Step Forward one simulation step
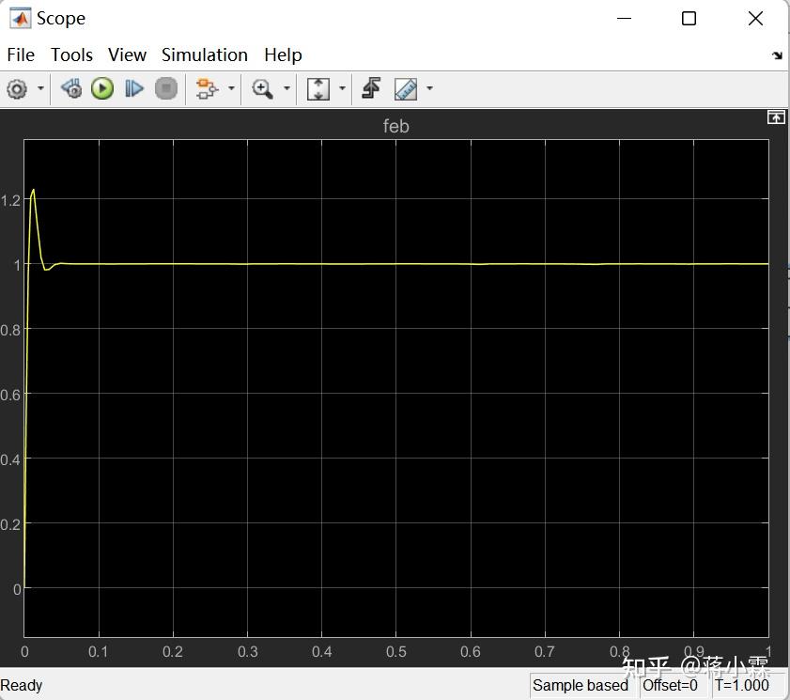This screenshot has height=700, width=790. point(133,88)
